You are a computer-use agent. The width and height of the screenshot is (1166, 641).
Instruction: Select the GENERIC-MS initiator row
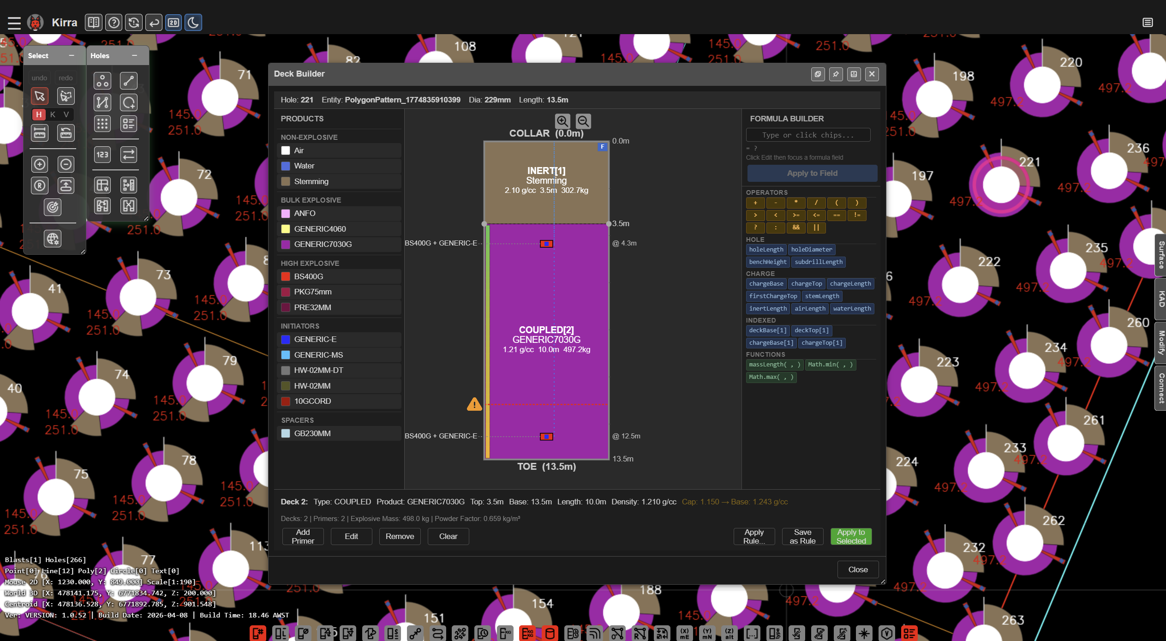tap(340, 355)
